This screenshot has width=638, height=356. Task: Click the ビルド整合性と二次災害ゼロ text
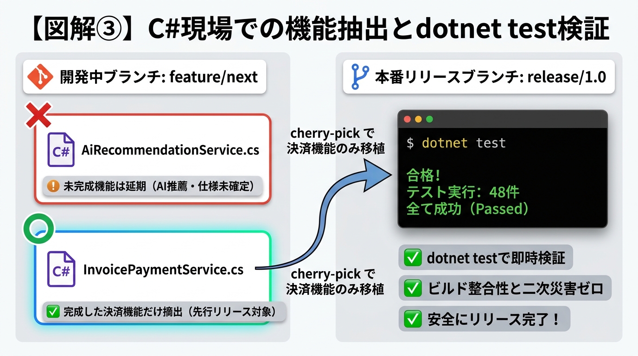(515, 288)
